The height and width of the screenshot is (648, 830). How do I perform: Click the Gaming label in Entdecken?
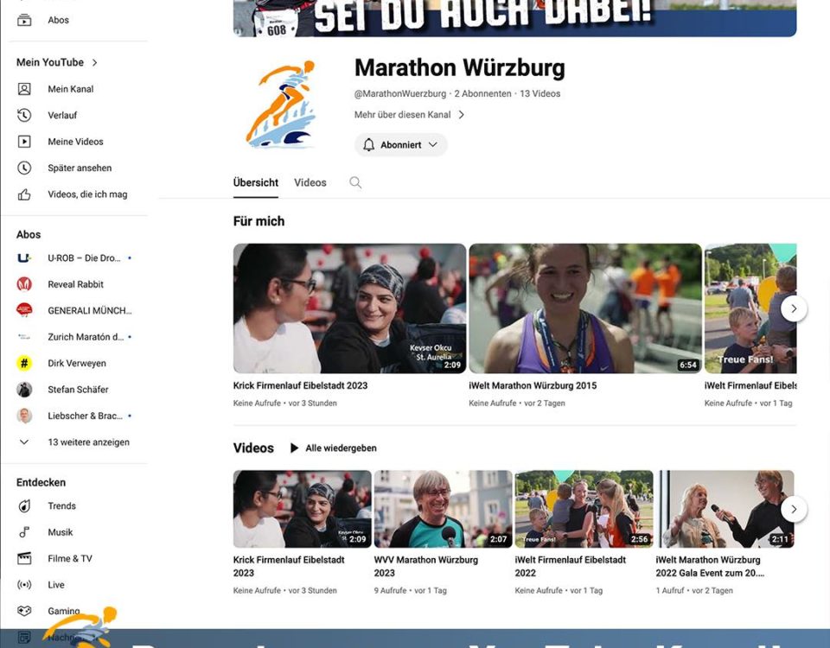pyautogui.click(x=64, y=611)
